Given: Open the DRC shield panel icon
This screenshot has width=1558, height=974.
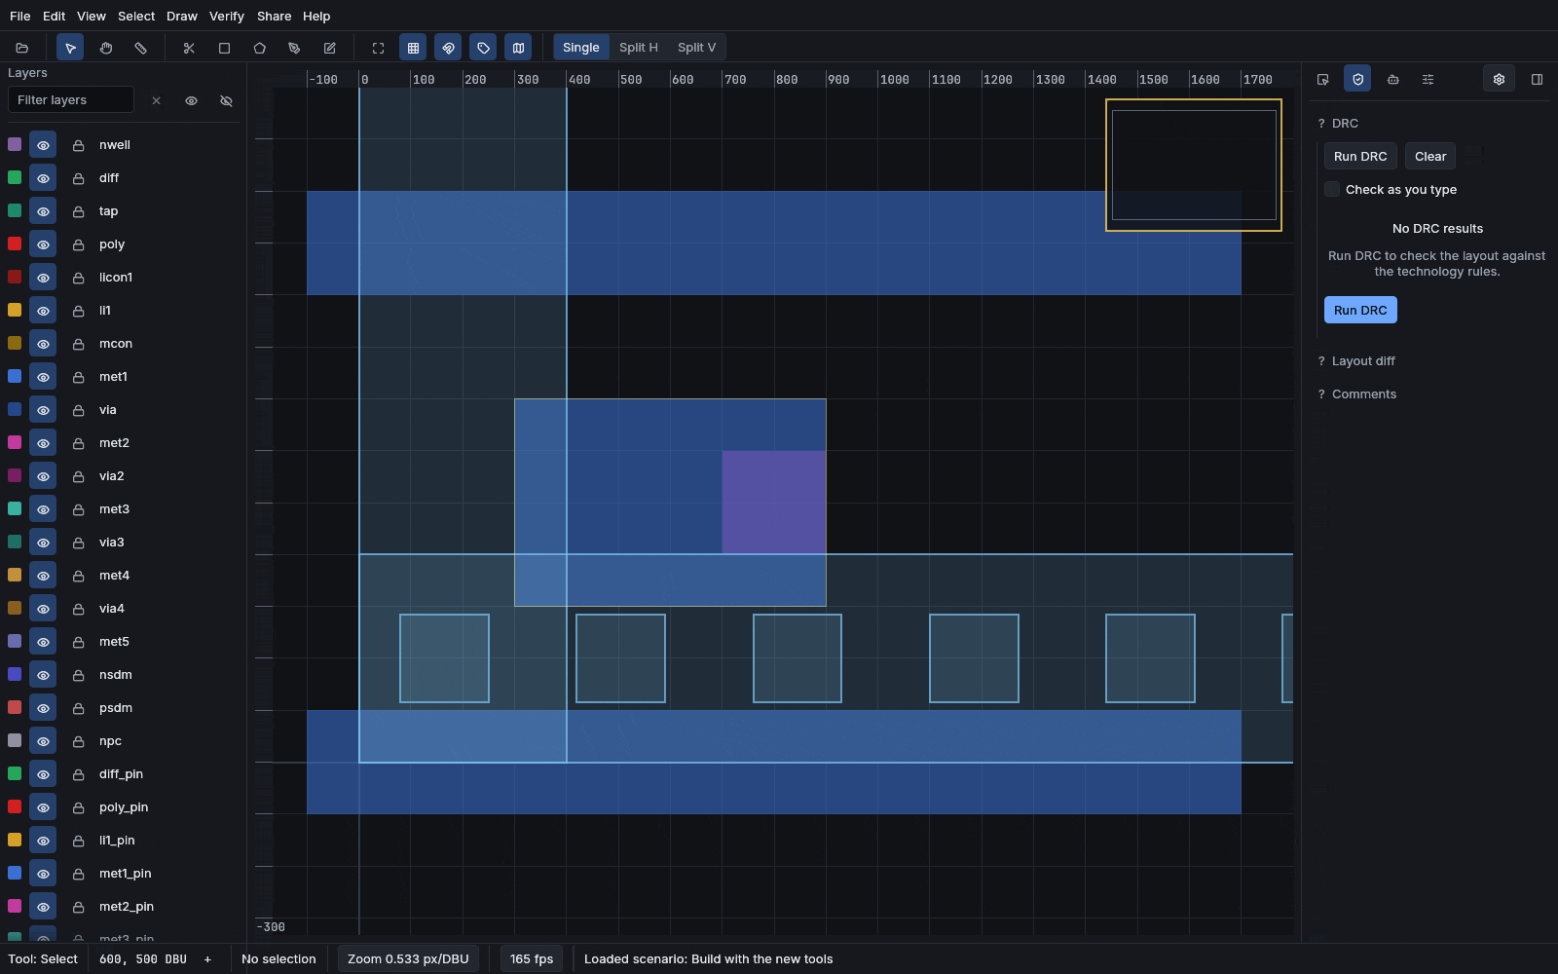Looking at the screenshot, I should (x=1357, y=79).
